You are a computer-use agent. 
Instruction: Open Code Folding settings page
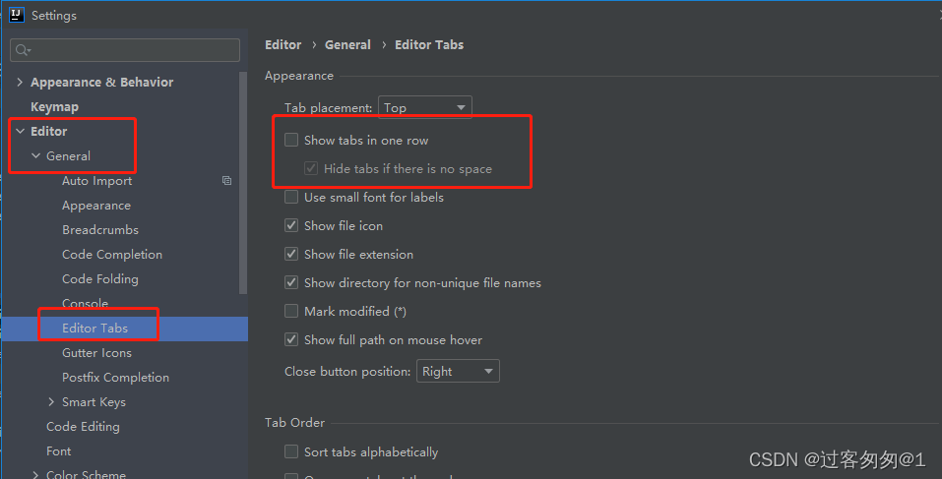click(x=100, y=279)
